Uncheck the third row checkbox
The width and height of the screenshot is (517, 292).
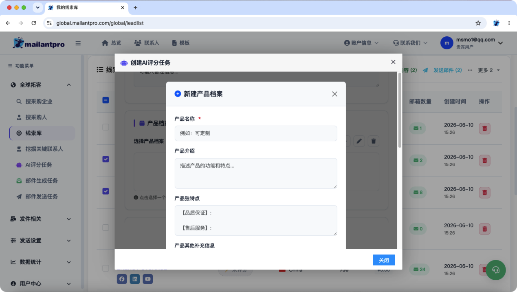[x=106, y=191]
